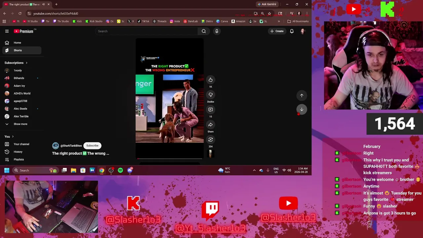Open Chrome apps grid shortcut
423x238 pixels.
[x=4, y=21]
